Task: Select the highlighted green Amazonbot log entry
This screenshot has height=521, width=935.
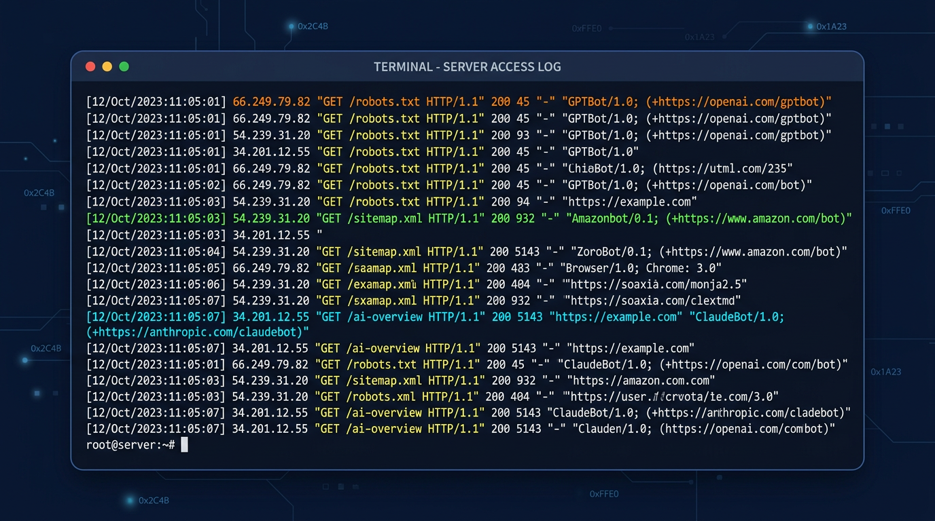Action: click(x=467, y=218)
